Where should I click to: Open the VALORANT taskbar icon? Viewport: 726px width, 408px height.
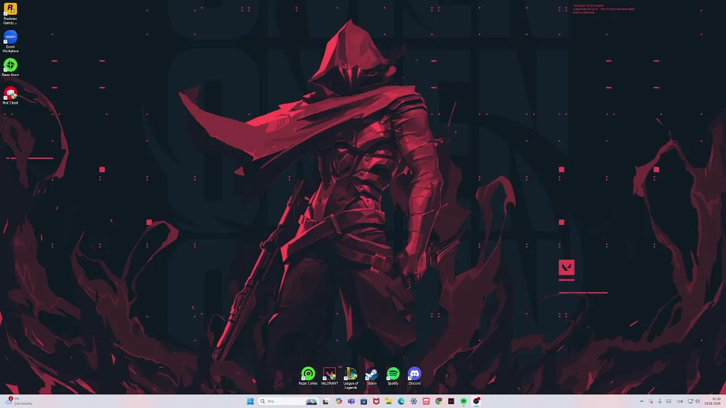(451, 401)
